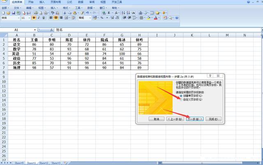Click the 下一步 next button
This screenshot has height=165, width=263.
click(195, 119)
